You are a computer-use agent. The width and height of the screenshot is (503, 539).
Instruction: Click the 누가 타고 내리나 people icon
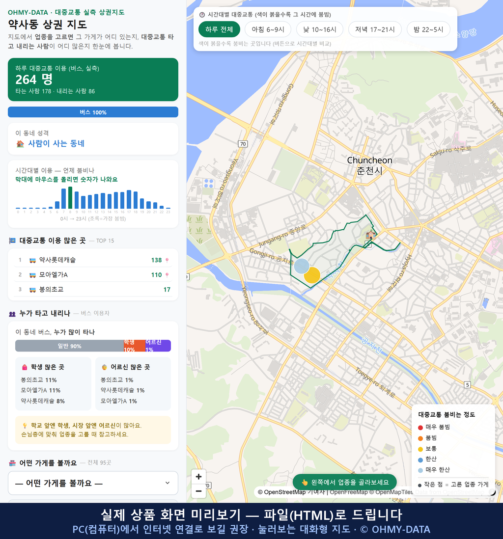12,314
